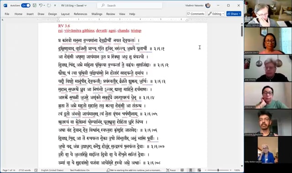
Task: Open the View tab
Action: tap(122, 14)
